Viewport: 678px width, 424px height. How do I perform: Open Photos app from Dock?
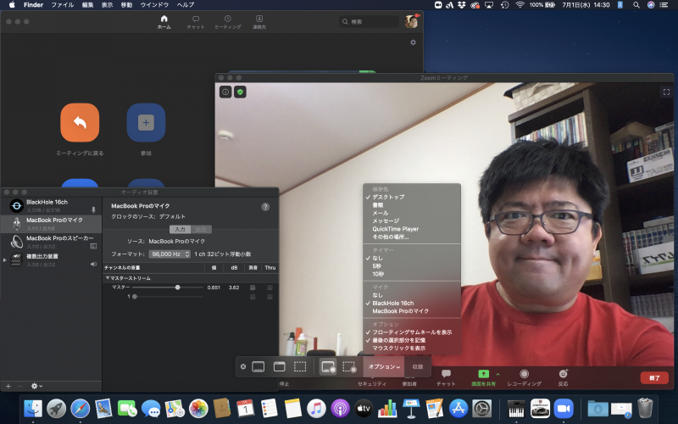pos(198,409)
